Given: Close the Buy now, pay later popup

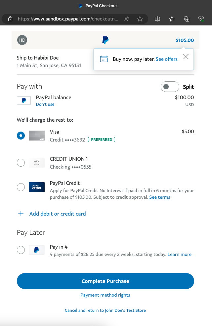Looking at the screenshot, I should 186,57.
